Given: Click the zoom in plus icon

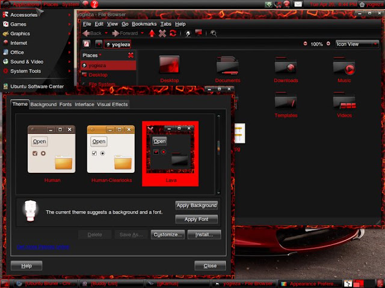Looking at the screenshot, I should [x=328, y=44].
